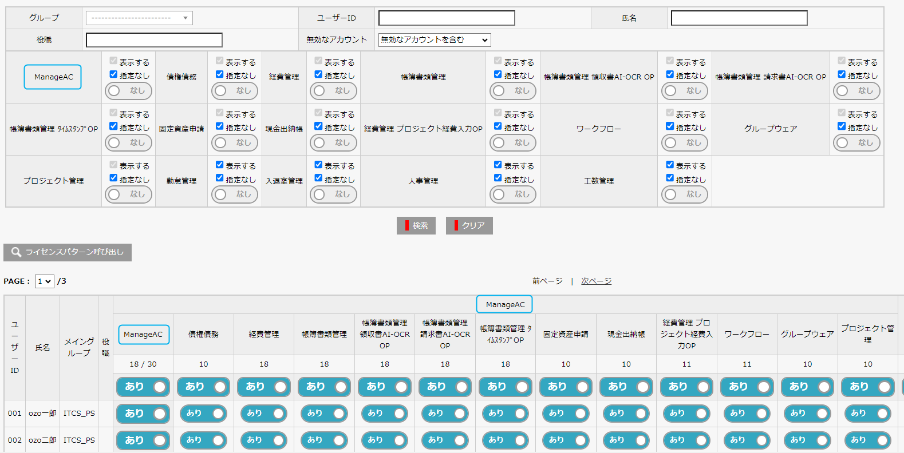Toggle header あり switch for ワークフロー column
904x453 pixels.
[747, 387]
